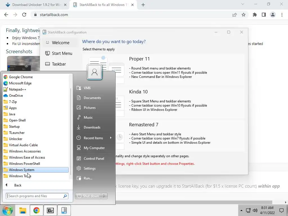Screen dimensions: 288x216
Task: Expand the Open-Shell folder
Action: 36,120
